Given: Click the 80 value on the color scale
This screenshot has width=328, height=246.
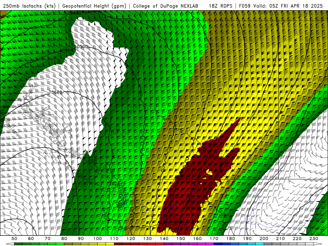Looking at the screenshot, I should [x=64, y=239].
